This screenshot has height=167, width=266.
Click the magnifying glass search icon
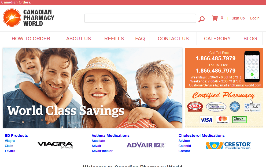tap(202, 19)
